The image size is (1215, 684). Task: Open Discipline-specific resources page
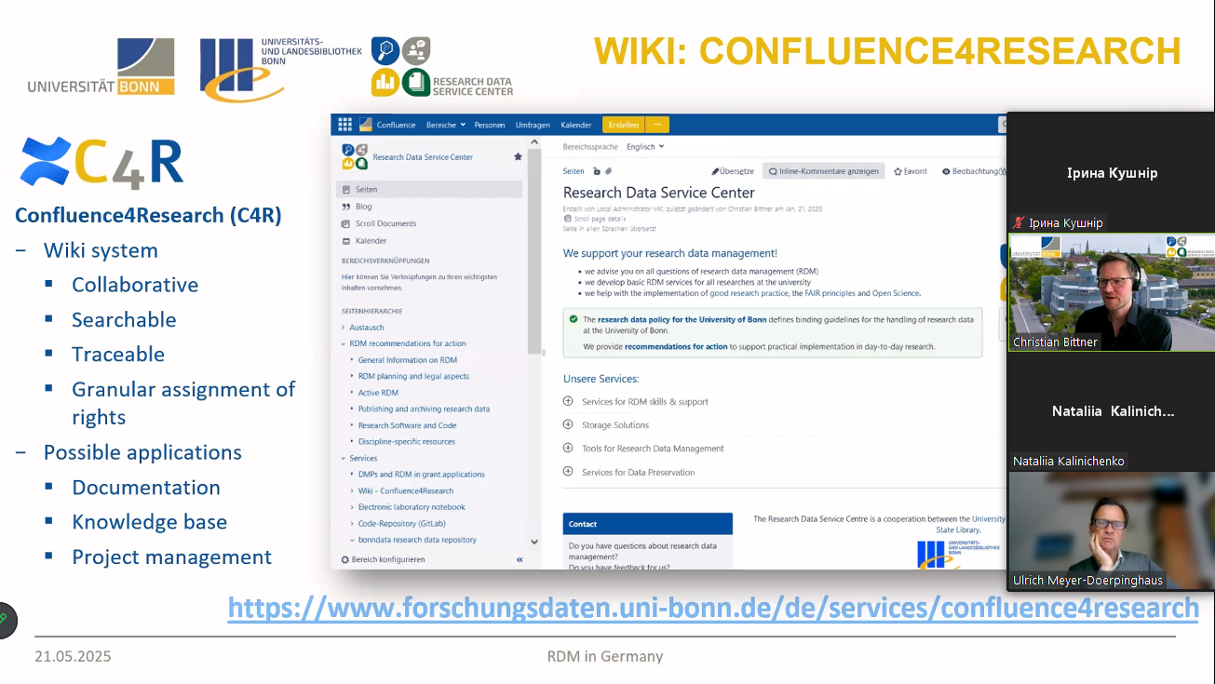point(407,441)
